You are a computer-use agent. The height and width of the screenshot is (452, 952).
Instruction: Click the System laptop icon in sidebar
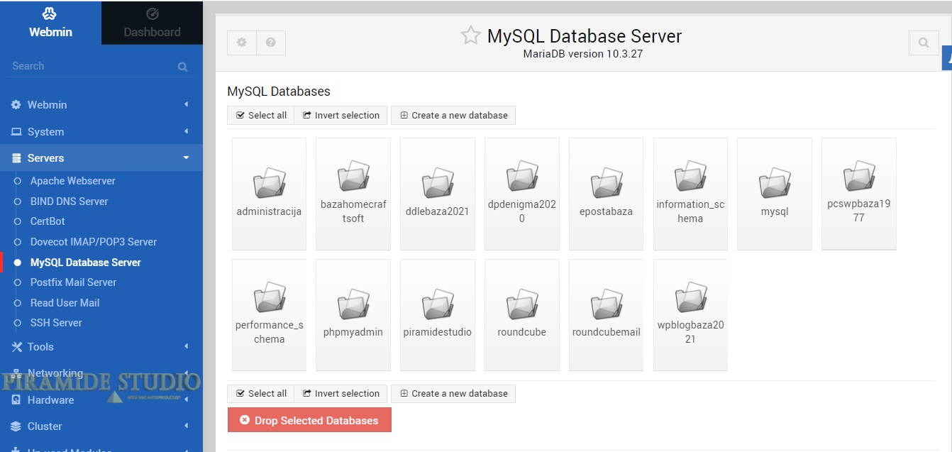16,132
